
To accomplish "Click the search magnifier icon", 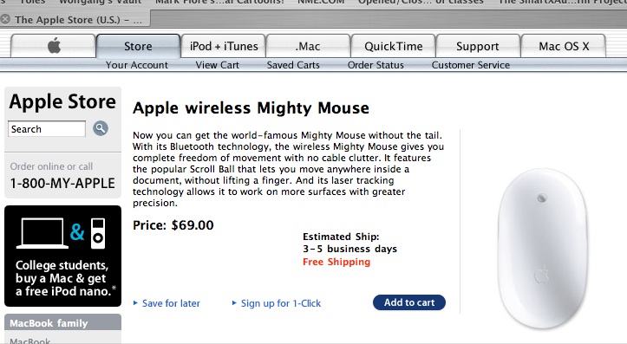I will click(x=101, y=128).
